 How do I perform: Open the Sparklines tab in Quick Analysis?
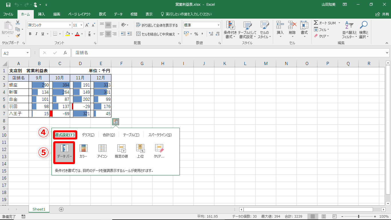(160, 135)
